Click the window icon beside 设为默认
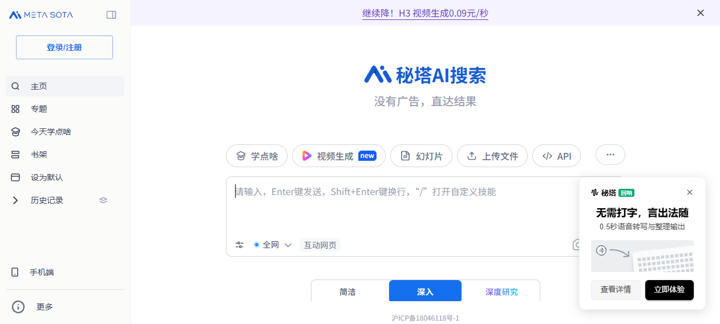 (x=15, y=177)
